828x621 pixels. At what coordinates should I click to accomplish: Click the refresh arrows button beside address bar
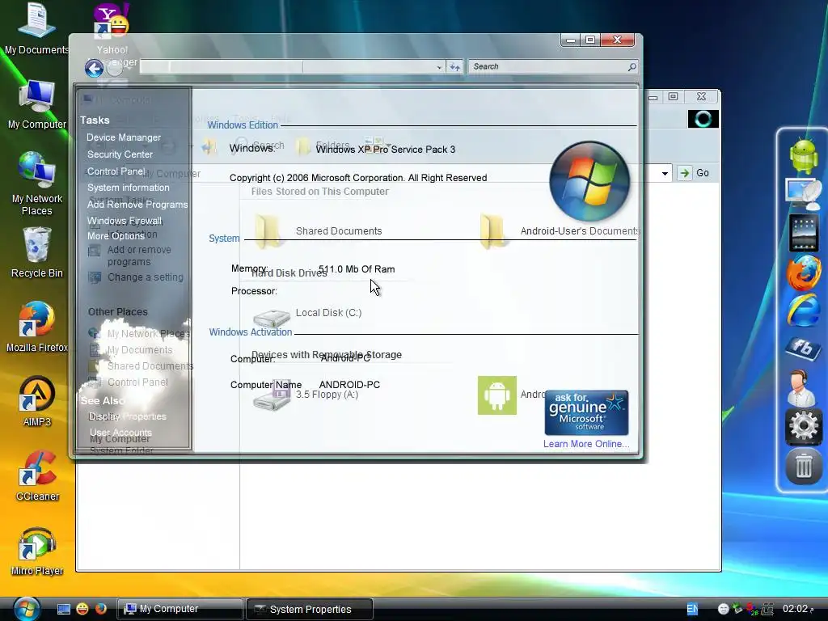[454, 66]
